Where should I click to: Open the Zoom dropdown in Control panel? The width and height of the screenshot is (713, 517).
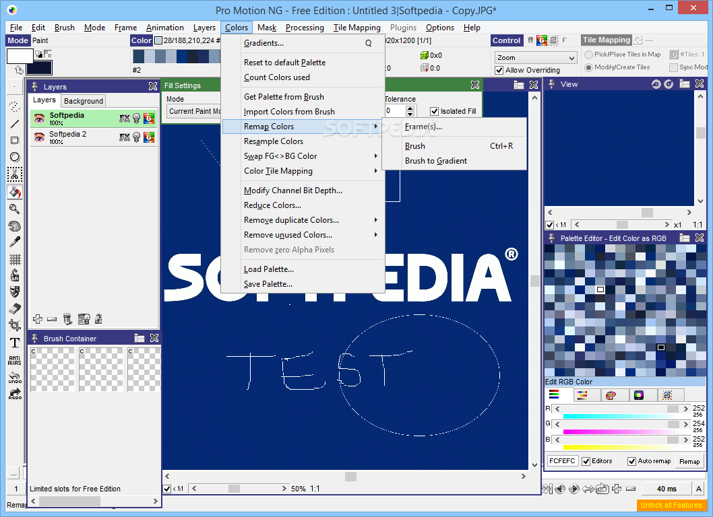point(536,58)
